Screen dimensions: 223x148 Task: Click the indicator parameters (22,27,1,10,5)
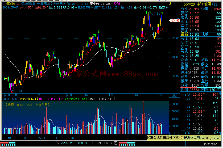pos(77,4)
